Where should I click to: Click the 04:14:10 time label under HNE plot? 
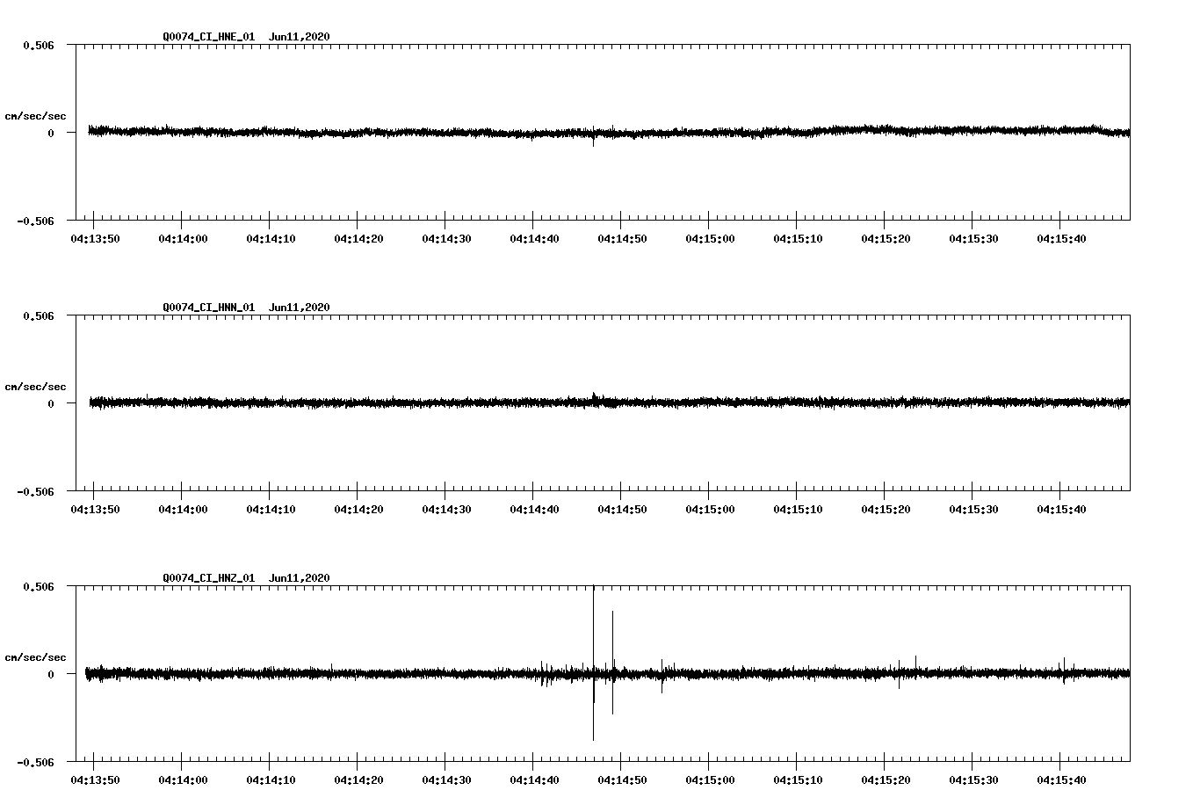coord(271,239)
